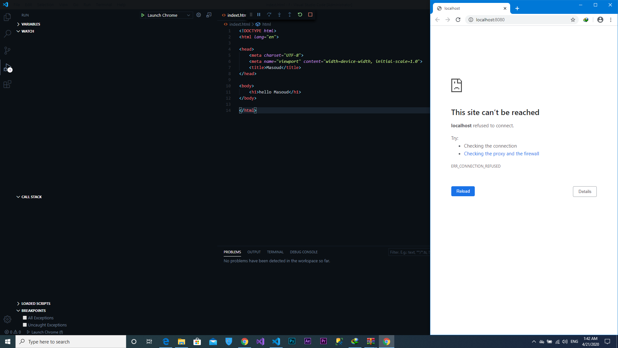Open File Explorer from the taskbar
The image size is (618, 348).
click(182, 342)
